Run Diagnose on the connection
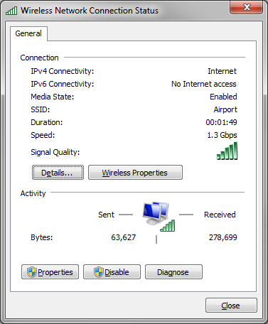Image resolution: width=268 pixels, height=324 pixels. (x=173, y=272)
